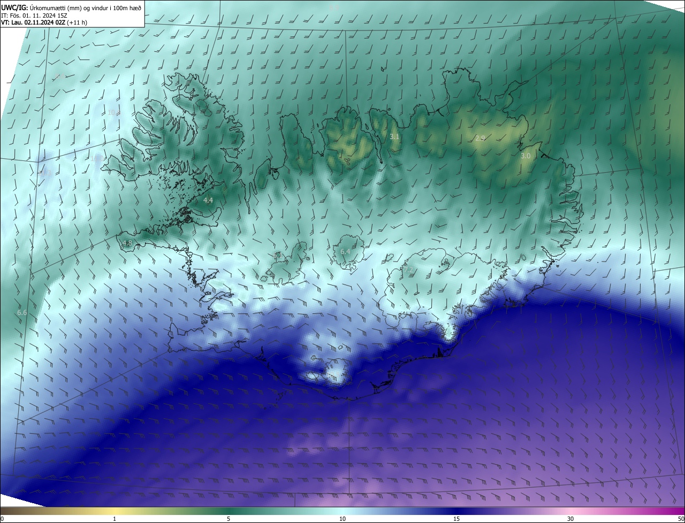Click the '7.2' precipitation value on the map
685x523 pixels.
pyautogui.click(x=408, y=271)
